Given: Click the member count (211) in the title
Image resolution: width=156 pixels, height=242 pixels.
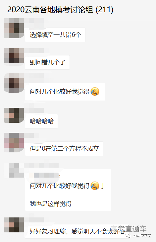Looking at the screenshot, I should [x=104, y=10].
